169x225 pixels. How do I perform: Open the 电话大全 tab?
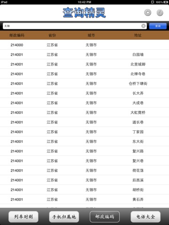coord(146,217)
